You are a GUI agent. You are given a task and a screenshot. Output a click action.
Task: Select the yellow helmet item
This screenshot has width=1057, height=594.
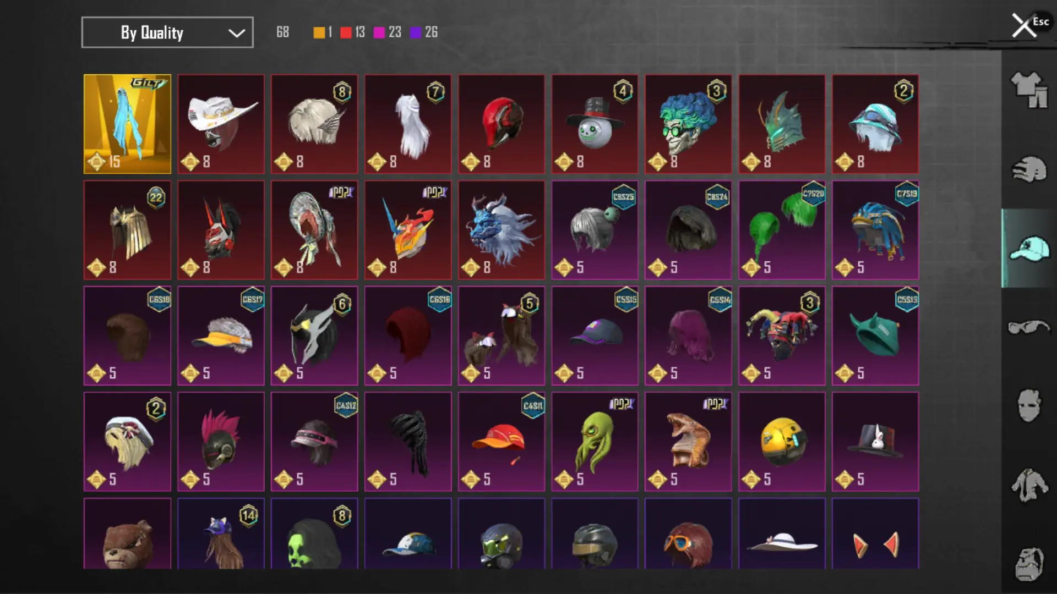click(782, 442)
